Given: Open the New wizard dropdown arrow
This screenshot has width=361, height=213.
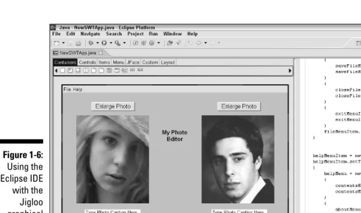Looking at the screenshot, I should (x=64, y=43).
